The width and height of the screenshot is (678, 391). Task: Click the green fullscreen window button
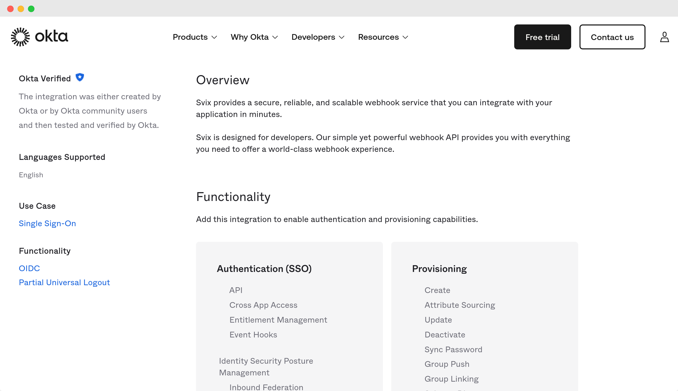[x=31, y=9]
